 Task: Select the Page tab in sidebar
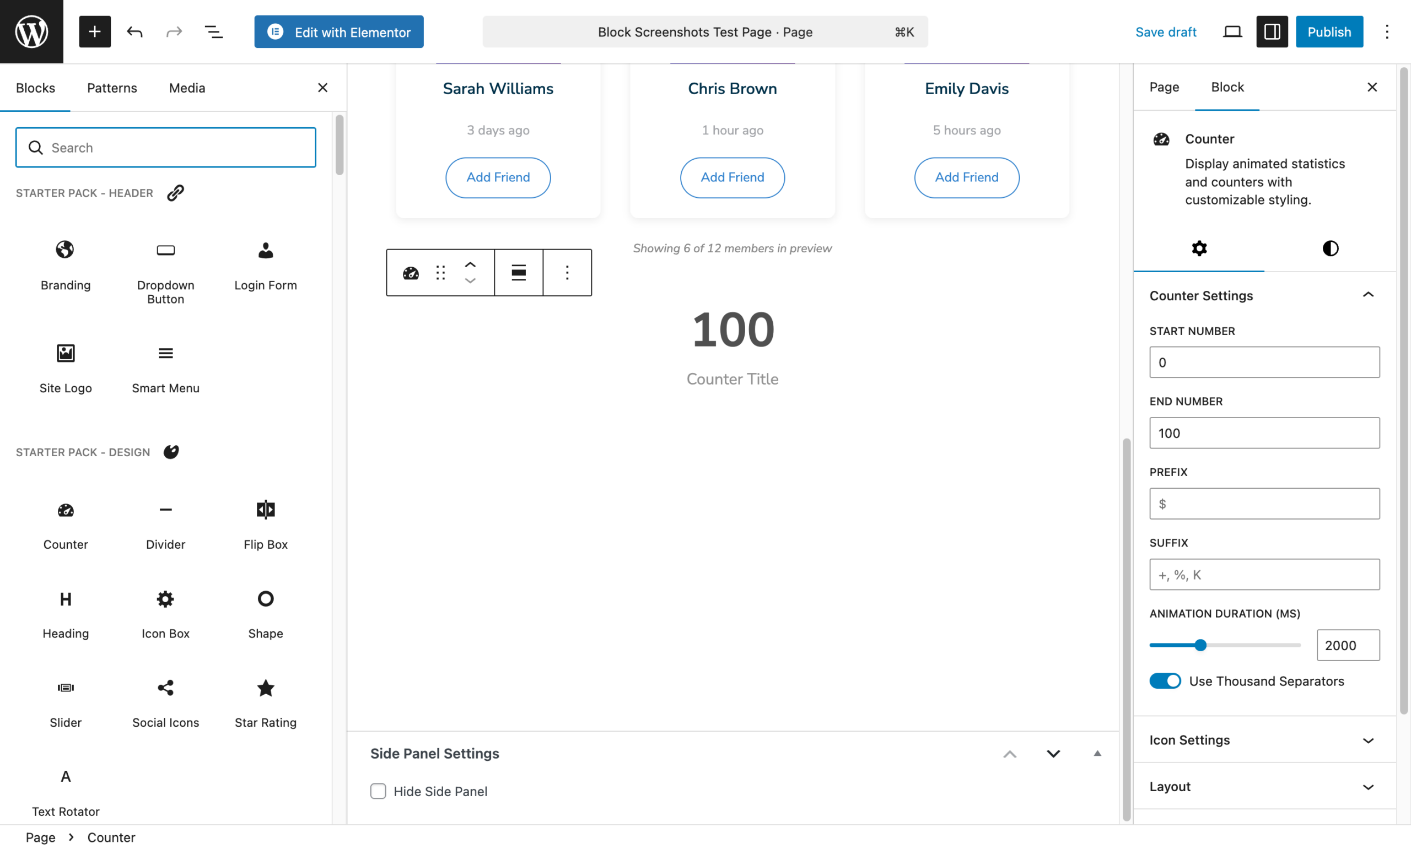coord(1164,87)
